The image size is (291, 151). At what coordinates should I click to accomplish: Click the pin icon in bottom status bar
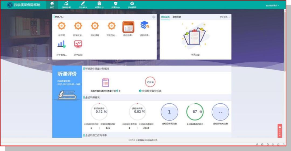pyautogui.click(x=257, y=144)
